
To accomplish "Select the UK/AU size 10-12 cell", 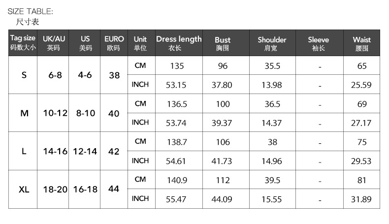I will [x=55, y=113].
